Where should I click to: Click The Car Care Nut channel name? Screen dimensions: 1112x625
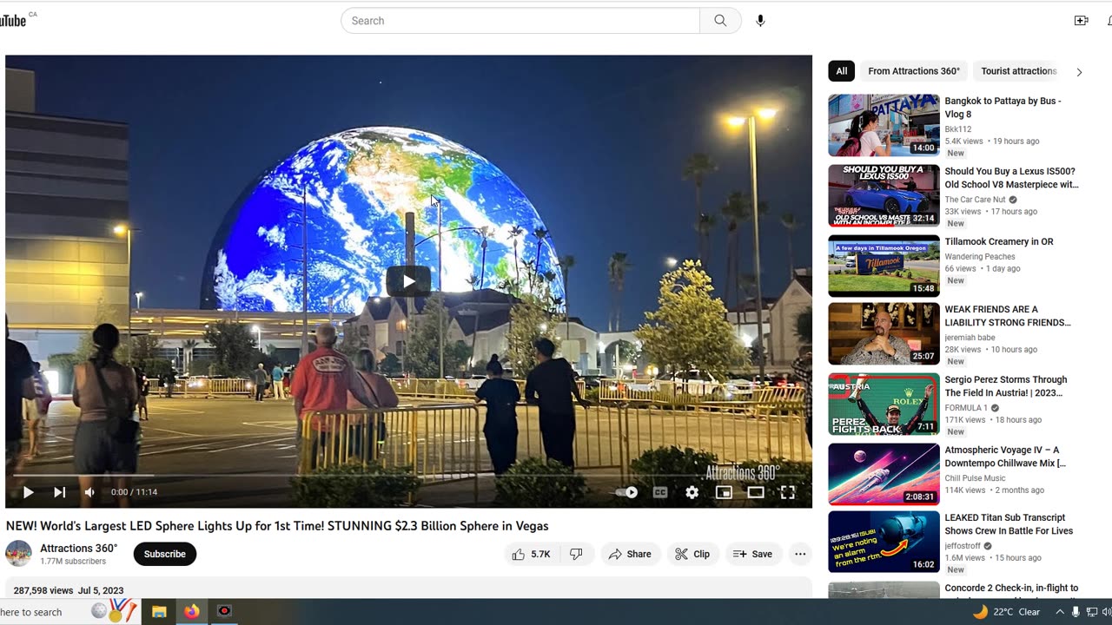click(x=976, y=200)
